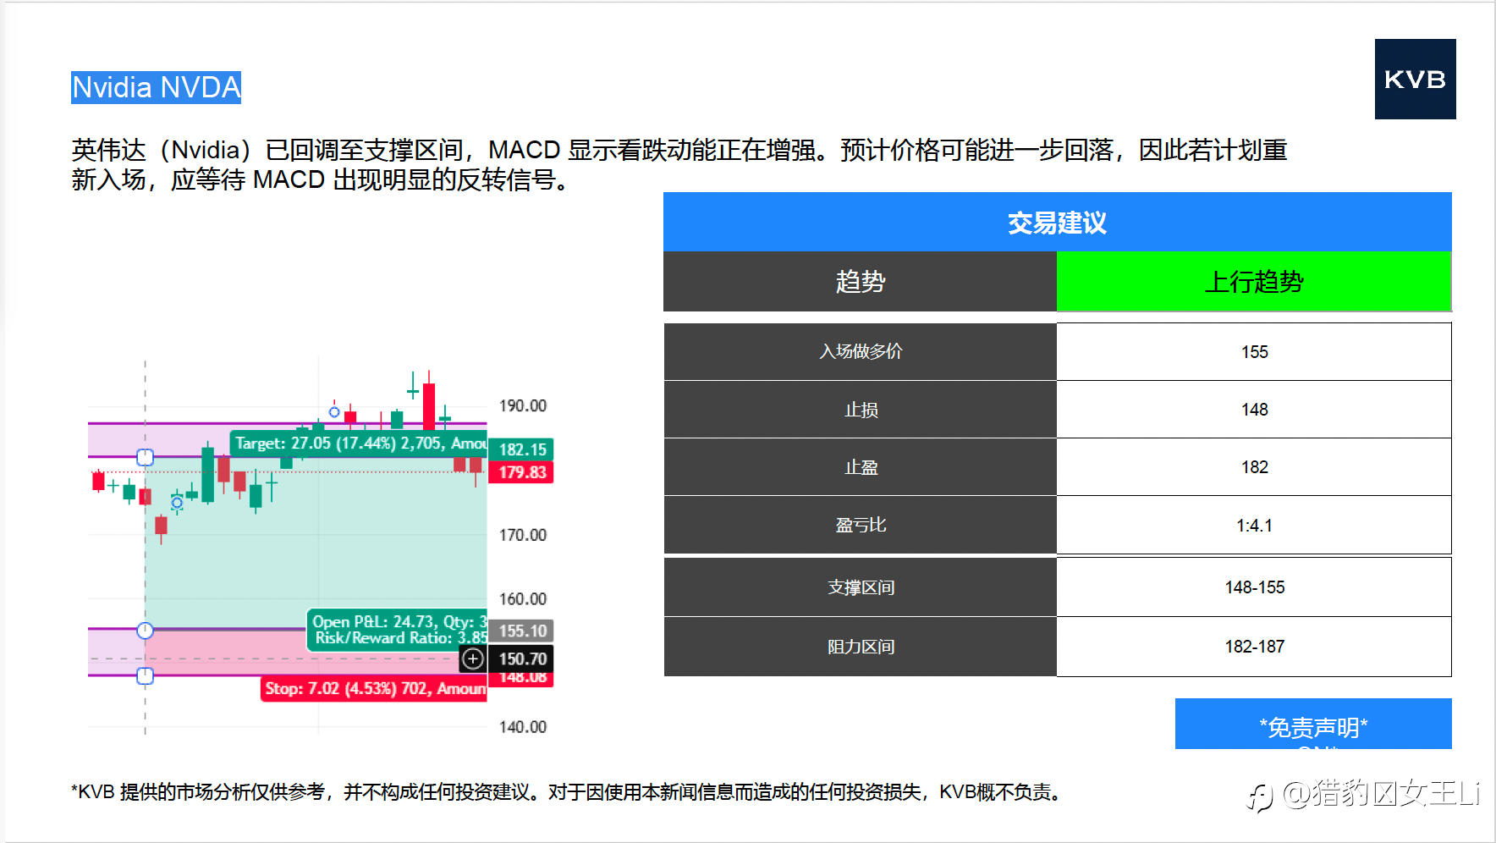1496x843 pixels.
Task: Select the 支撑区间 label cell
Action: click(x=861, y=587)
